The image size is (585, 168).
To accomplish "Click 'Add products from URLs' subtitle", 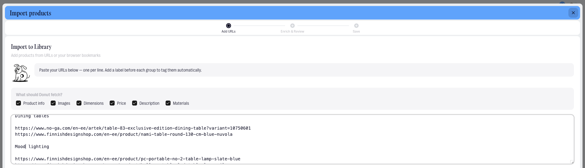I will click(56, 55).
